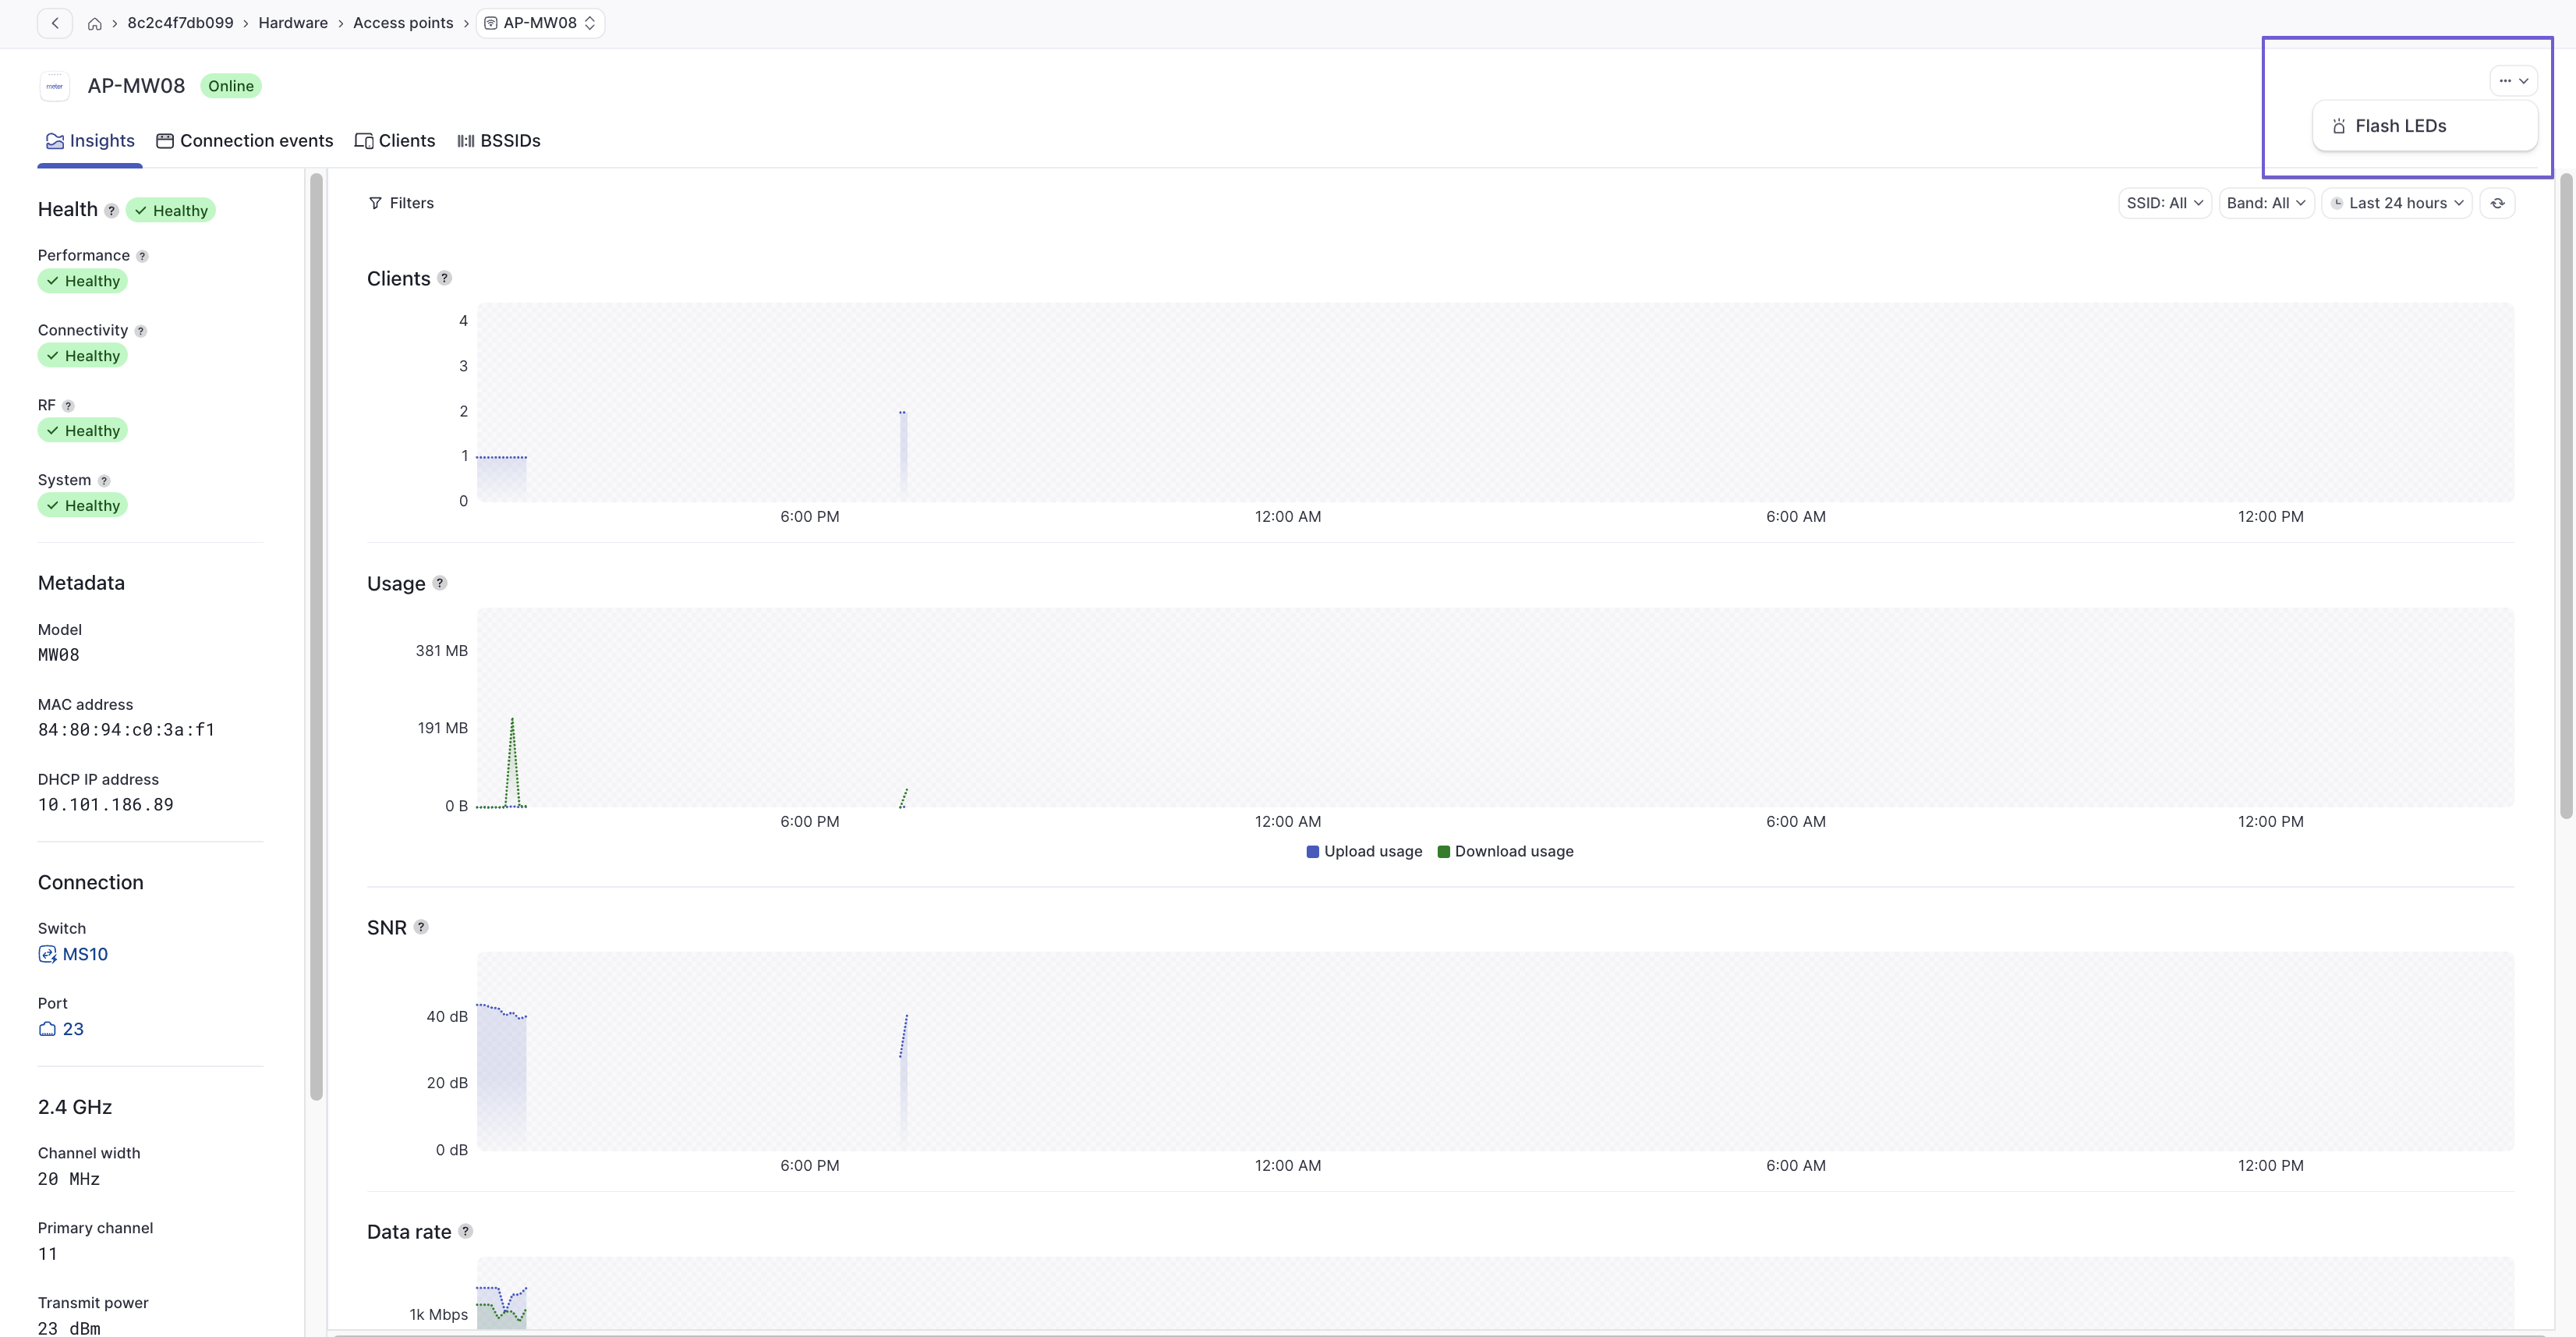
Task: Click the switch icon beside MS10
Action: [47, 955]
